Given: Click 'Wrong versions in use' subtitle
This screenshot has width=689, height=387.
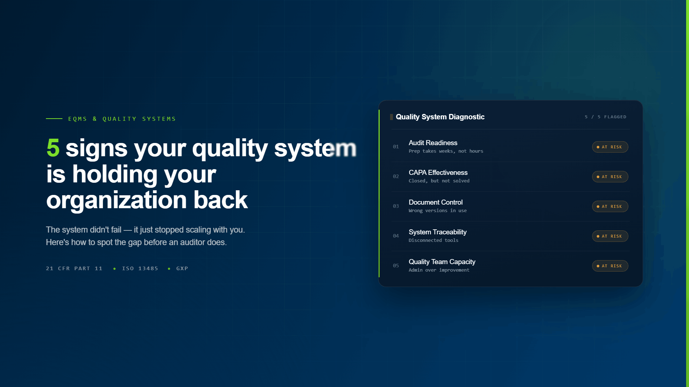Looking at the screenshot, I should tap(437, 211).
